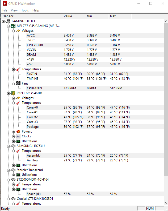168x211 pixels.
Task: Click the Crucial_CT512MX100SSD1 drive icon
Action: [13, 199]
